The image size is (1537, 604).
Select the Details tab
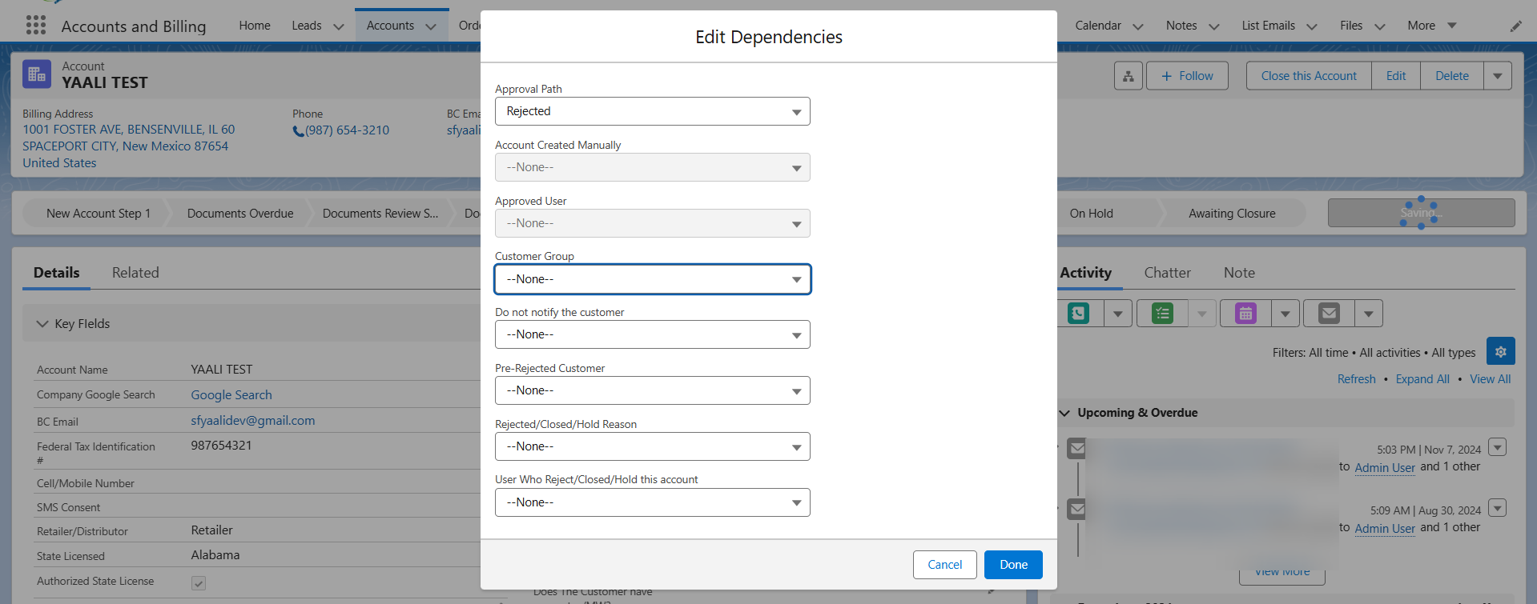(56, 273)
